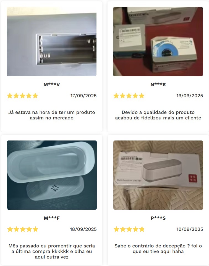Click the star rating under P***S
The height and width of the screenshot is (266, 209).
coord(129,229)
